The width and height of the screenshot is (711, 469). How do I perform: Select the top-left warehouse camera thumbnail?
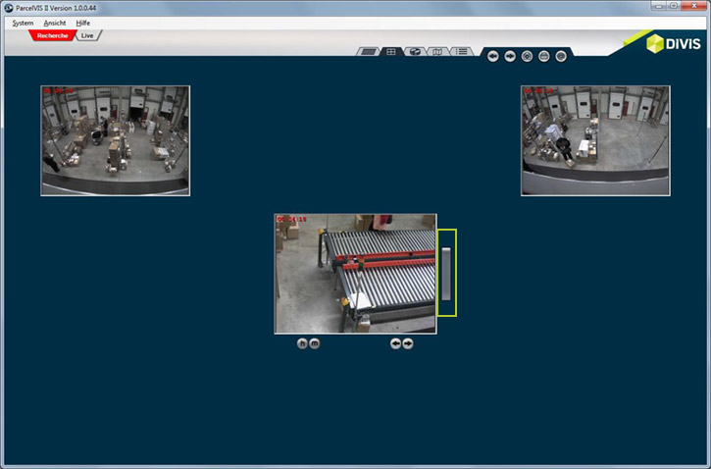point(115,140)
